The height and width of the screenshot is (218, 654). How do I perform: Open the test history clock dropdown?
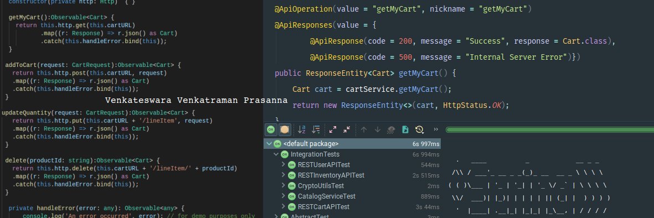click(x=420, y=129)
